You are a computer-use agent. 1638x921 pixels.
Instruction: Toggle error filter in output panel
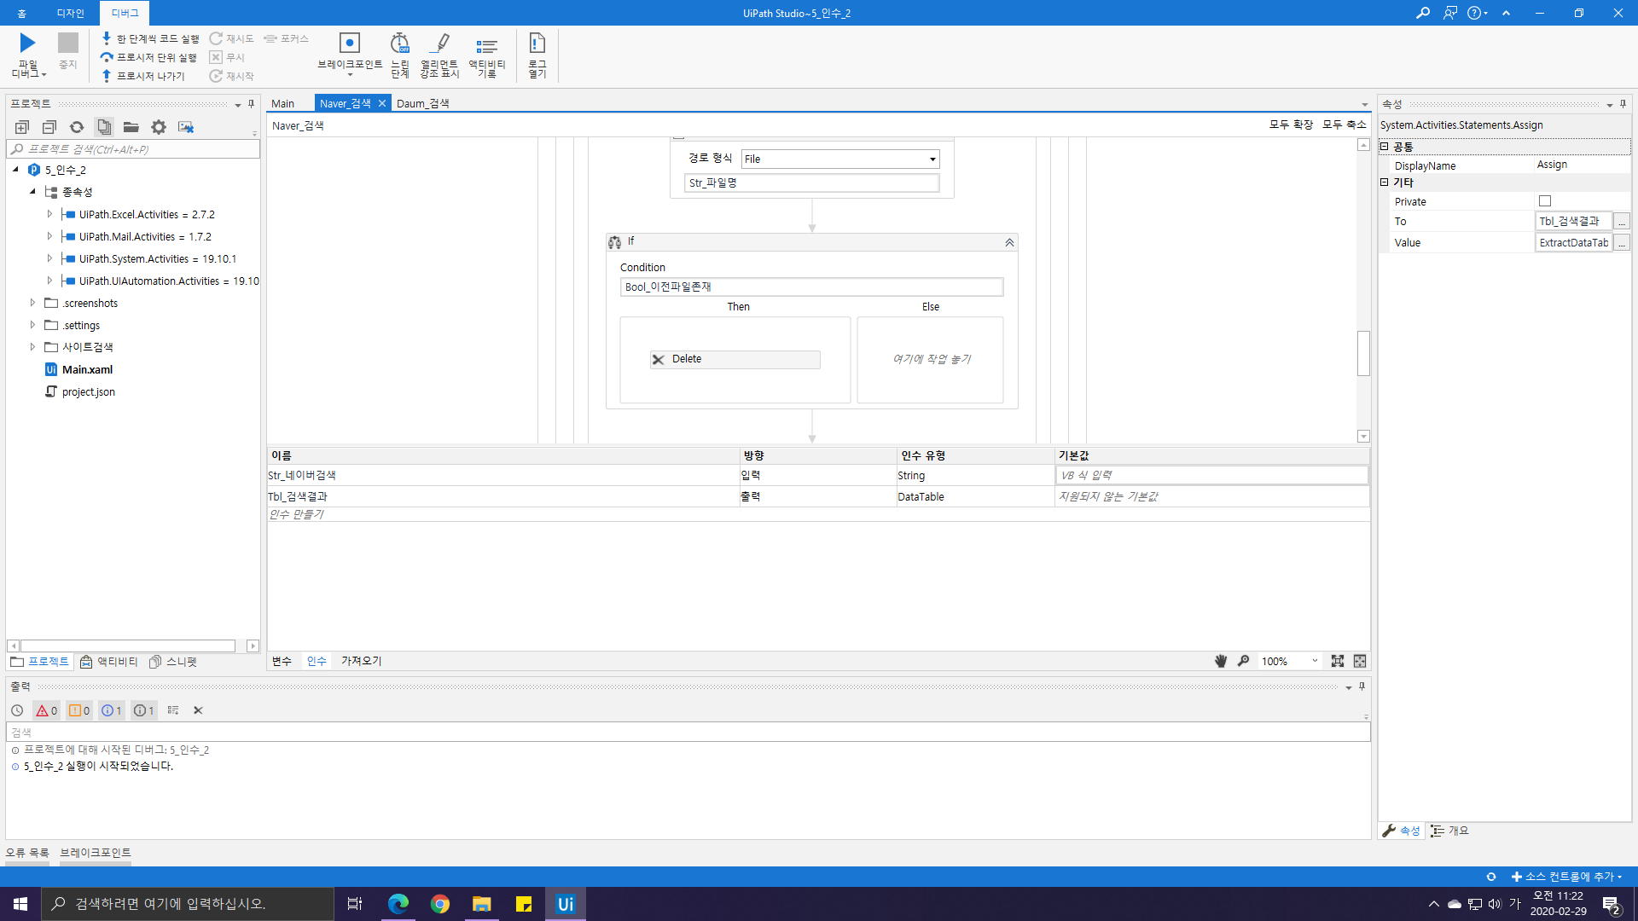pos(46,710)
